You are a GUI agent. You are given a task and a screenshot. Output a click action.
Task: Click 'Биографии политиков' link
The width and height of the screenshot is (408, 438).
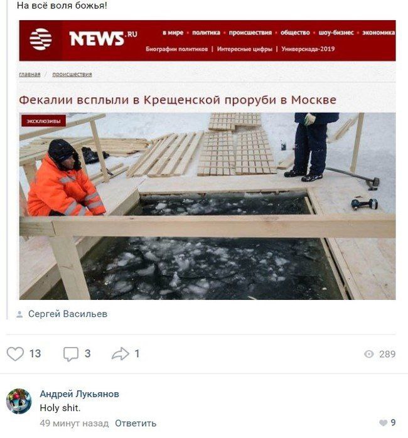point(177,49)
